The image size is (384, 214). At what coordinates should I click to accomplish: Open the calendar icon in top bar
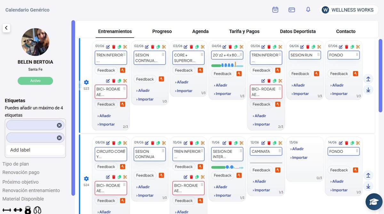(275, 10)
